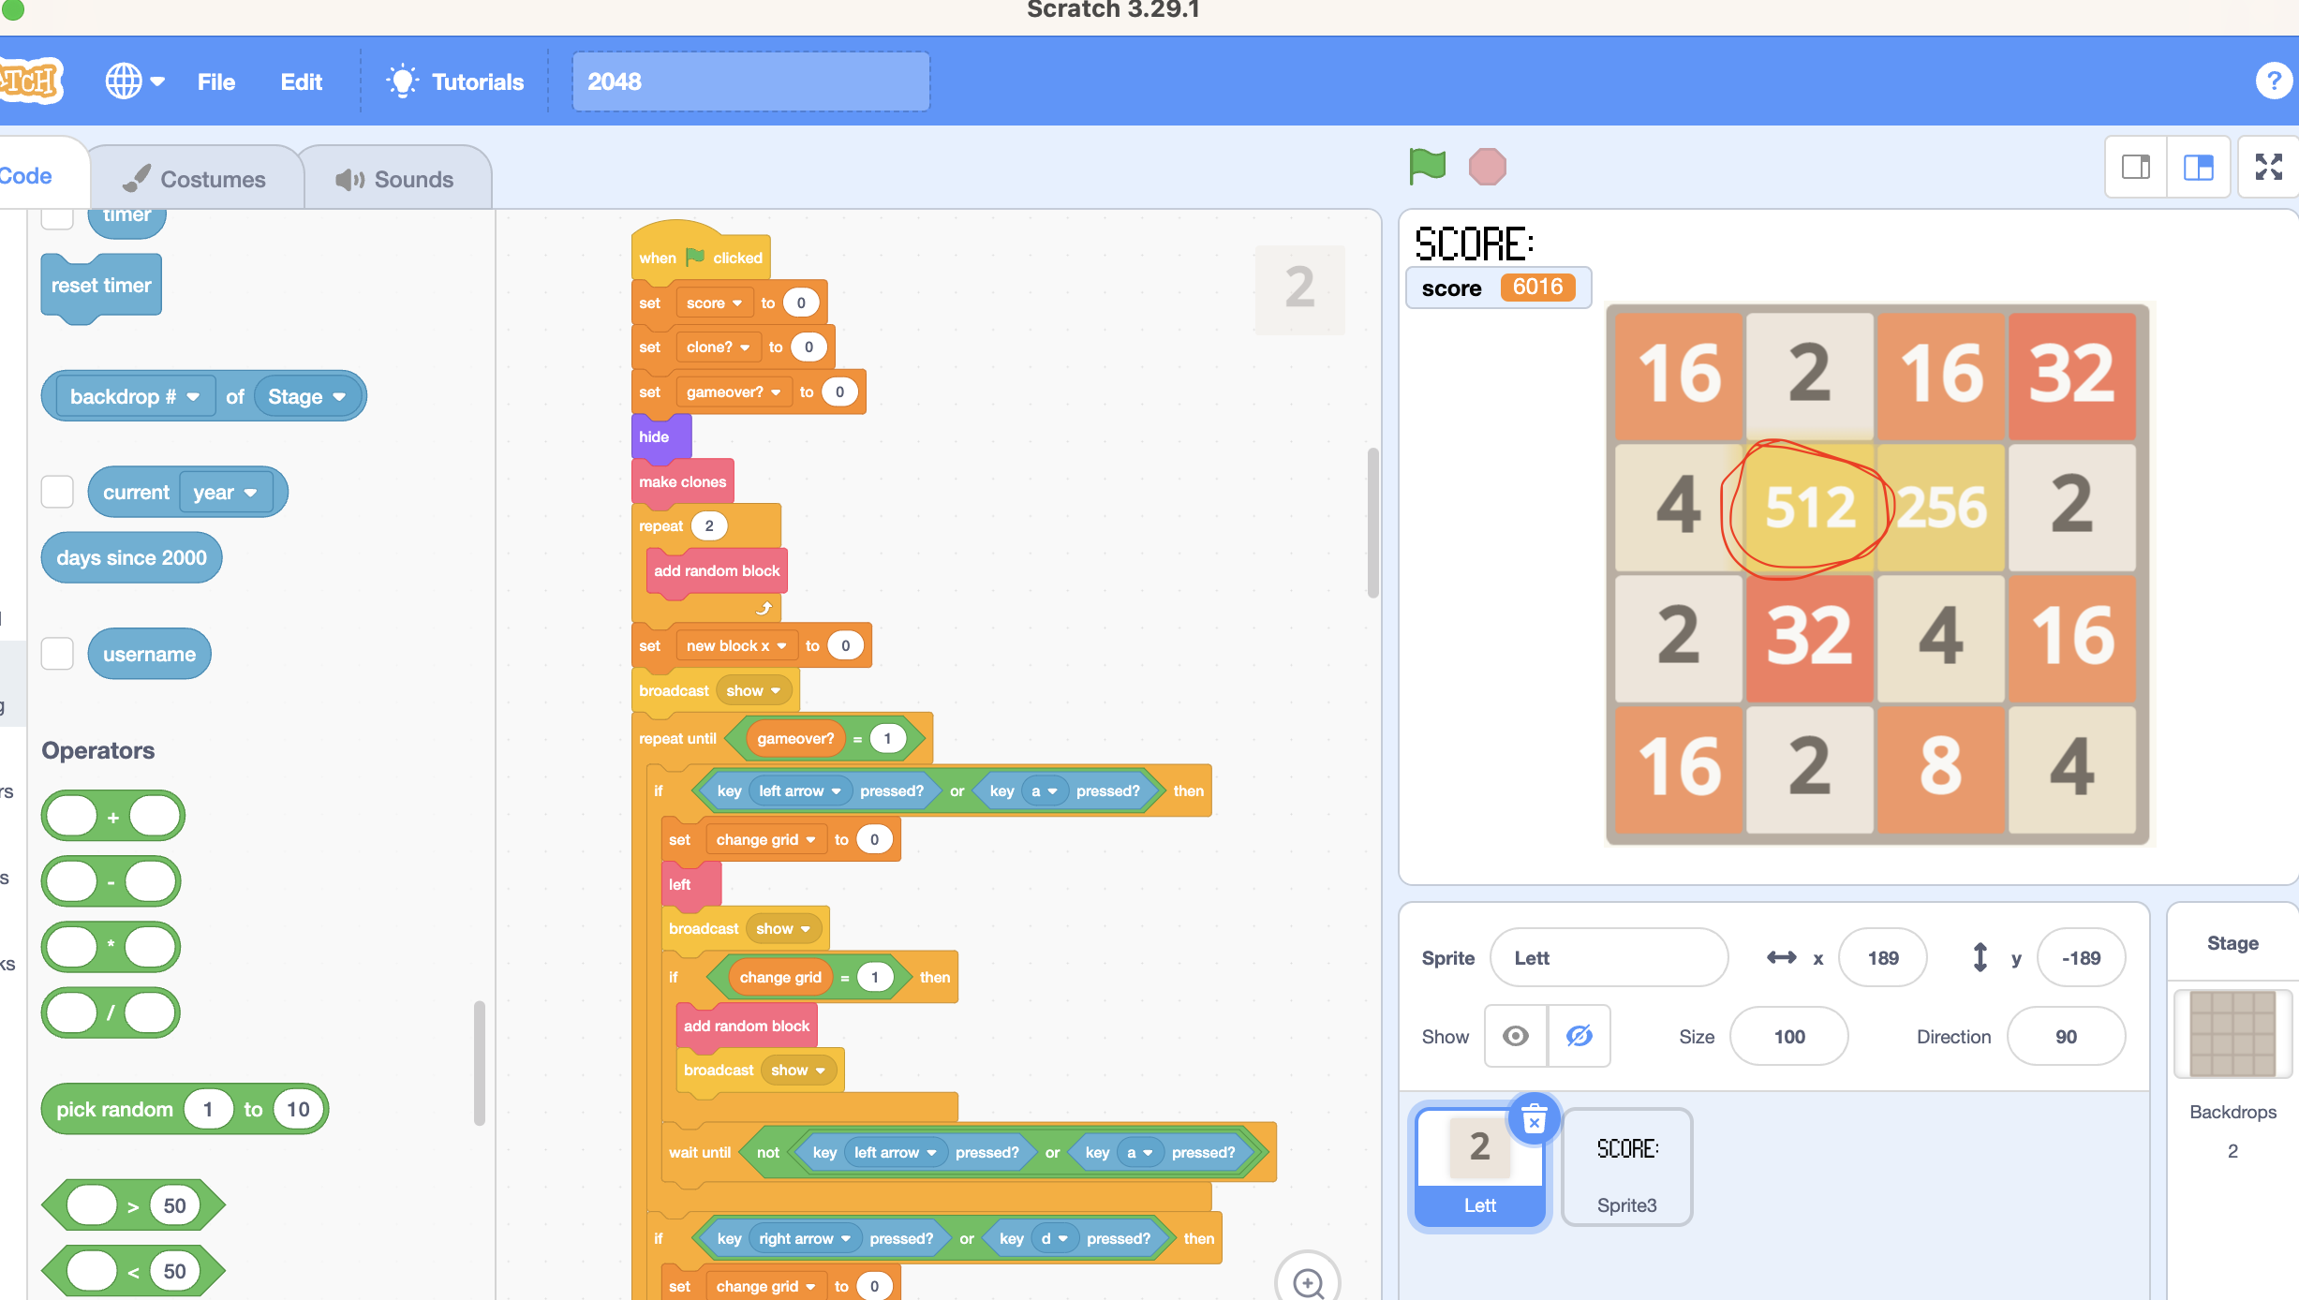The image size is (2299, 1300).
Task: Show sprite using the eye toggle
Action: pyautogui.click(x=1516, y=1036)
